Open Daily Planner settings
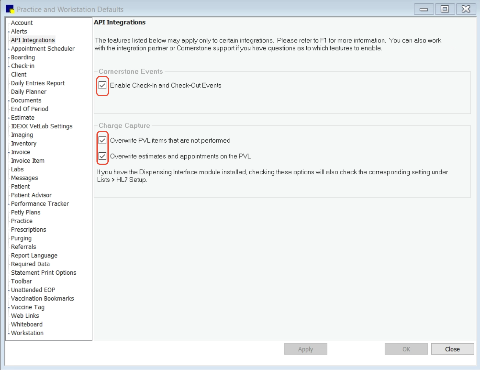480x370 pixels. (x=28, y=92)
